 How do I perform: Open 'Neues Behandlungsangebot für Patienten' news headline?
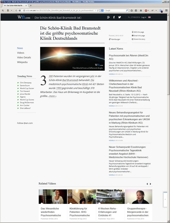tap(129, 118)
